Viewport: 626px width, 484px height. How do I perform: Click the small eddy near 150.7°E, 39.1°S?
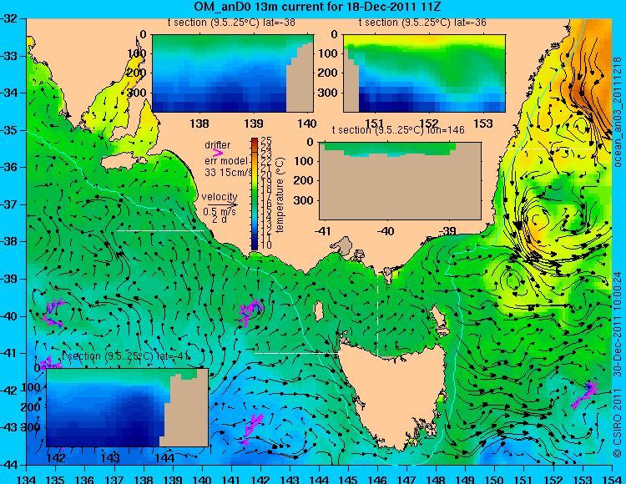point(515,280)
